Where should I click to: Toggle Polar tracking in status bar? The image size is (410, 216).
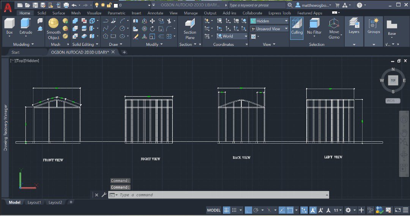click(256, 210)
